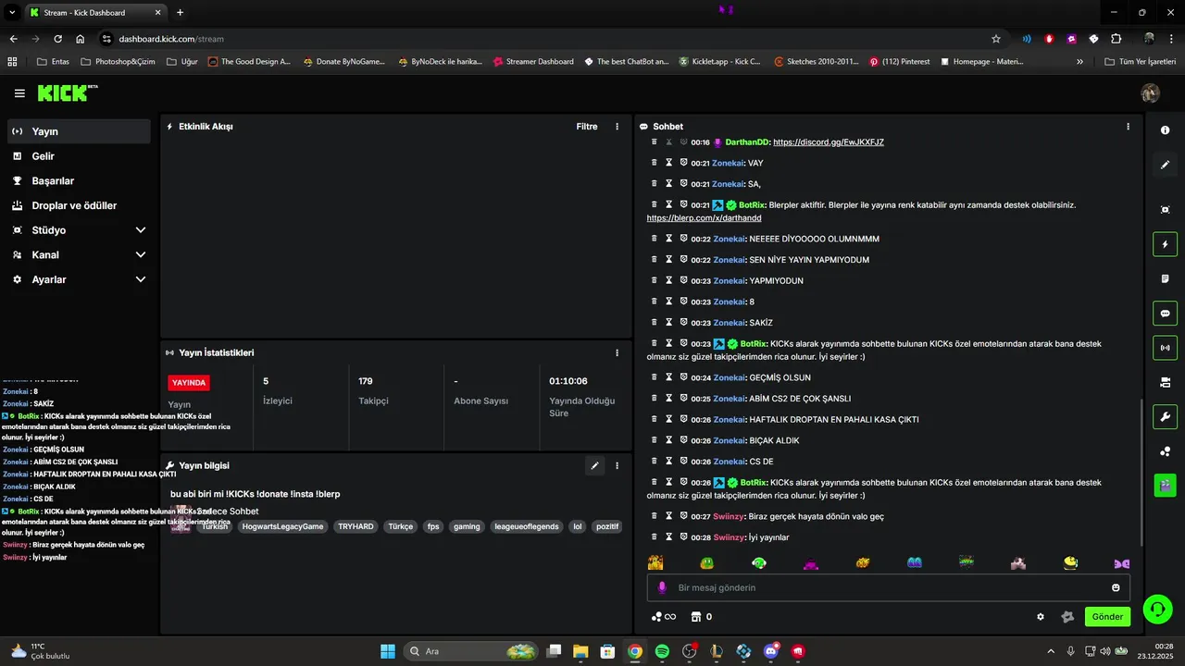
Task: Open Gelir in the sidebar
Action: point(79,156)
